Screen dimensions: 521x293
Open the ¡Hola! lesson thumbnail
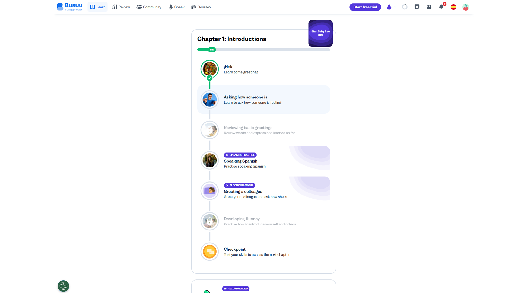[x=209, y=69]
